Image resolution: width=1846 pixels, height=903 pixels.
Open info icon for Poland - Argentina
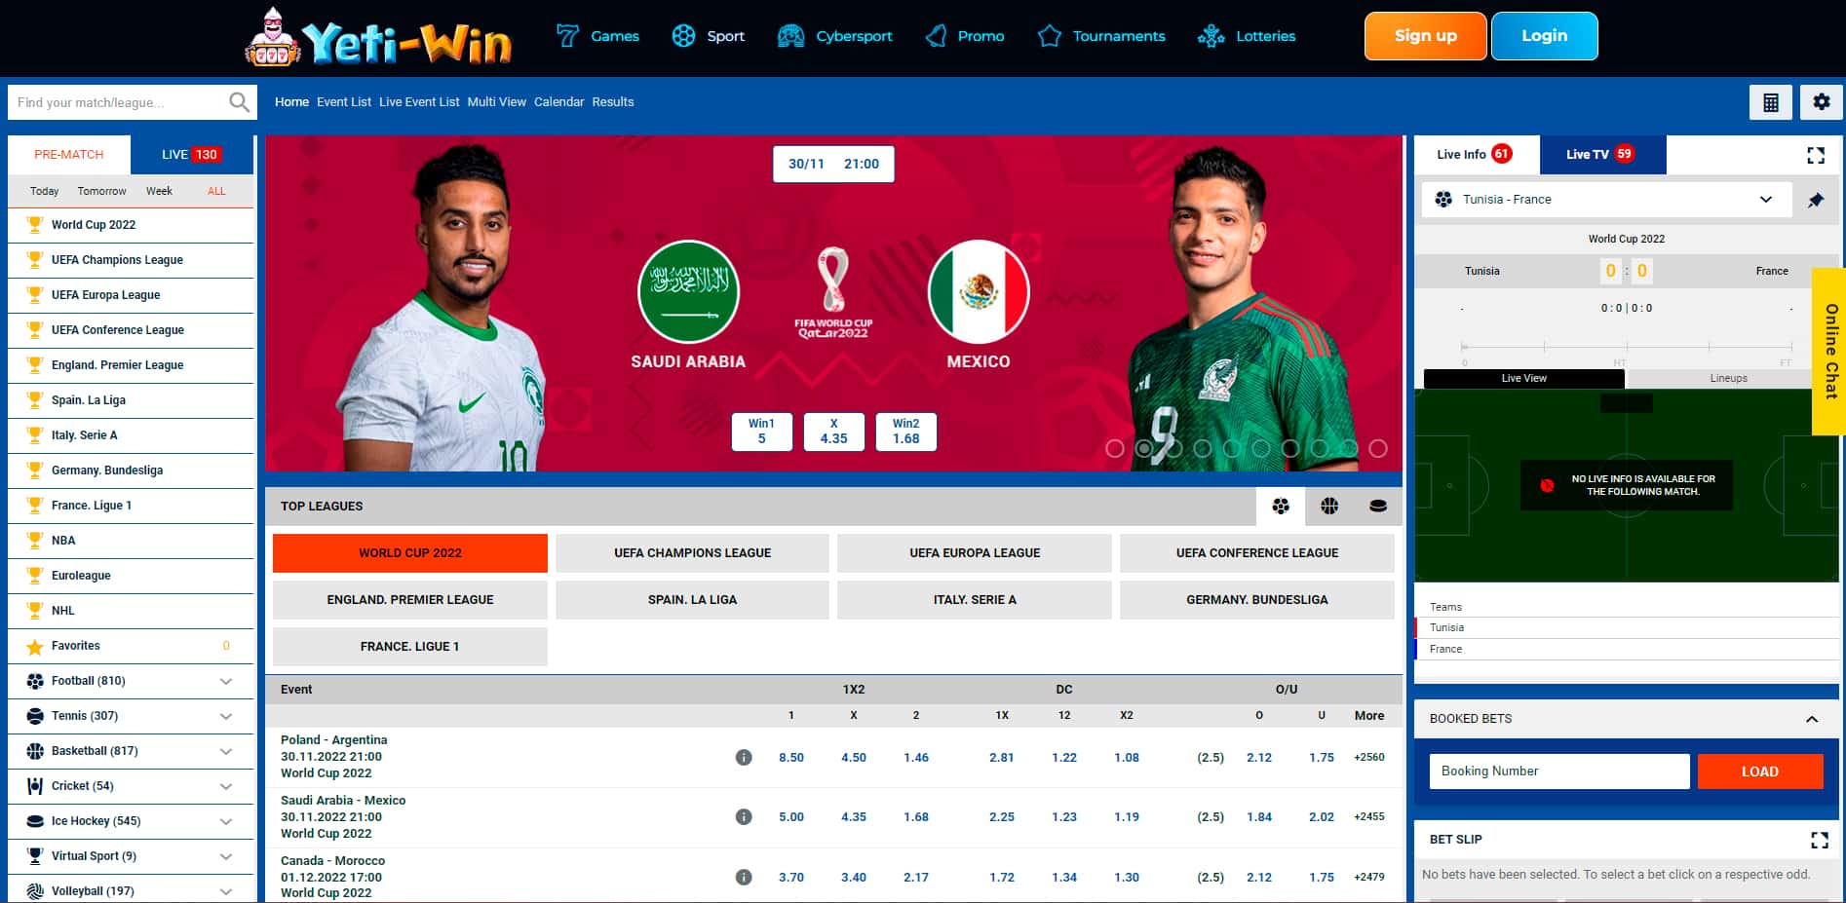(744, 757)
